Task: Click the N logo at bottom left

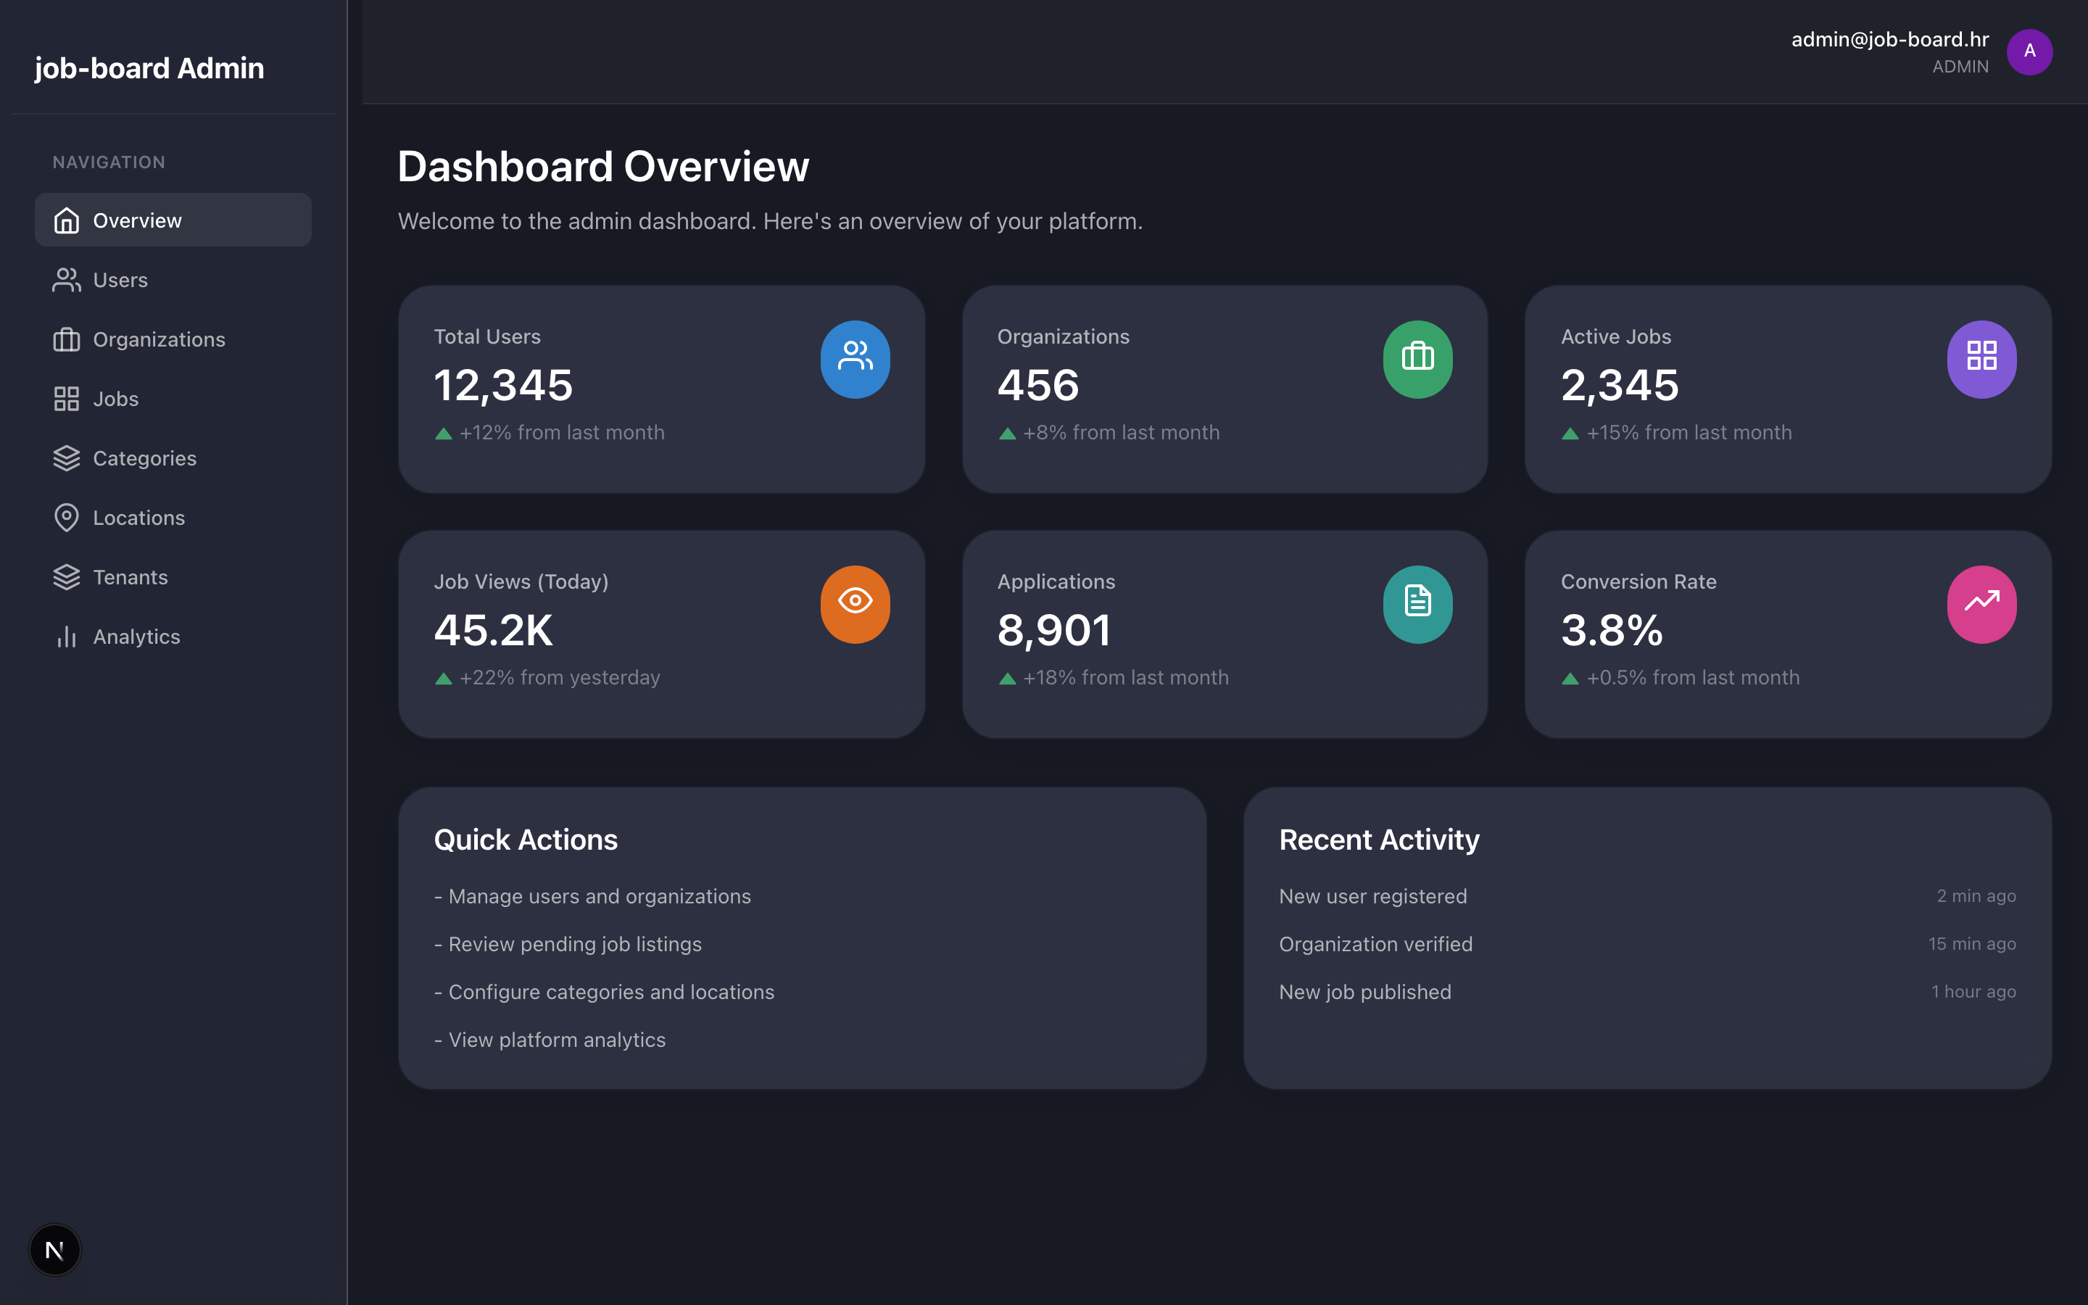Action: pyautogui.click(x=54, y=1250)
